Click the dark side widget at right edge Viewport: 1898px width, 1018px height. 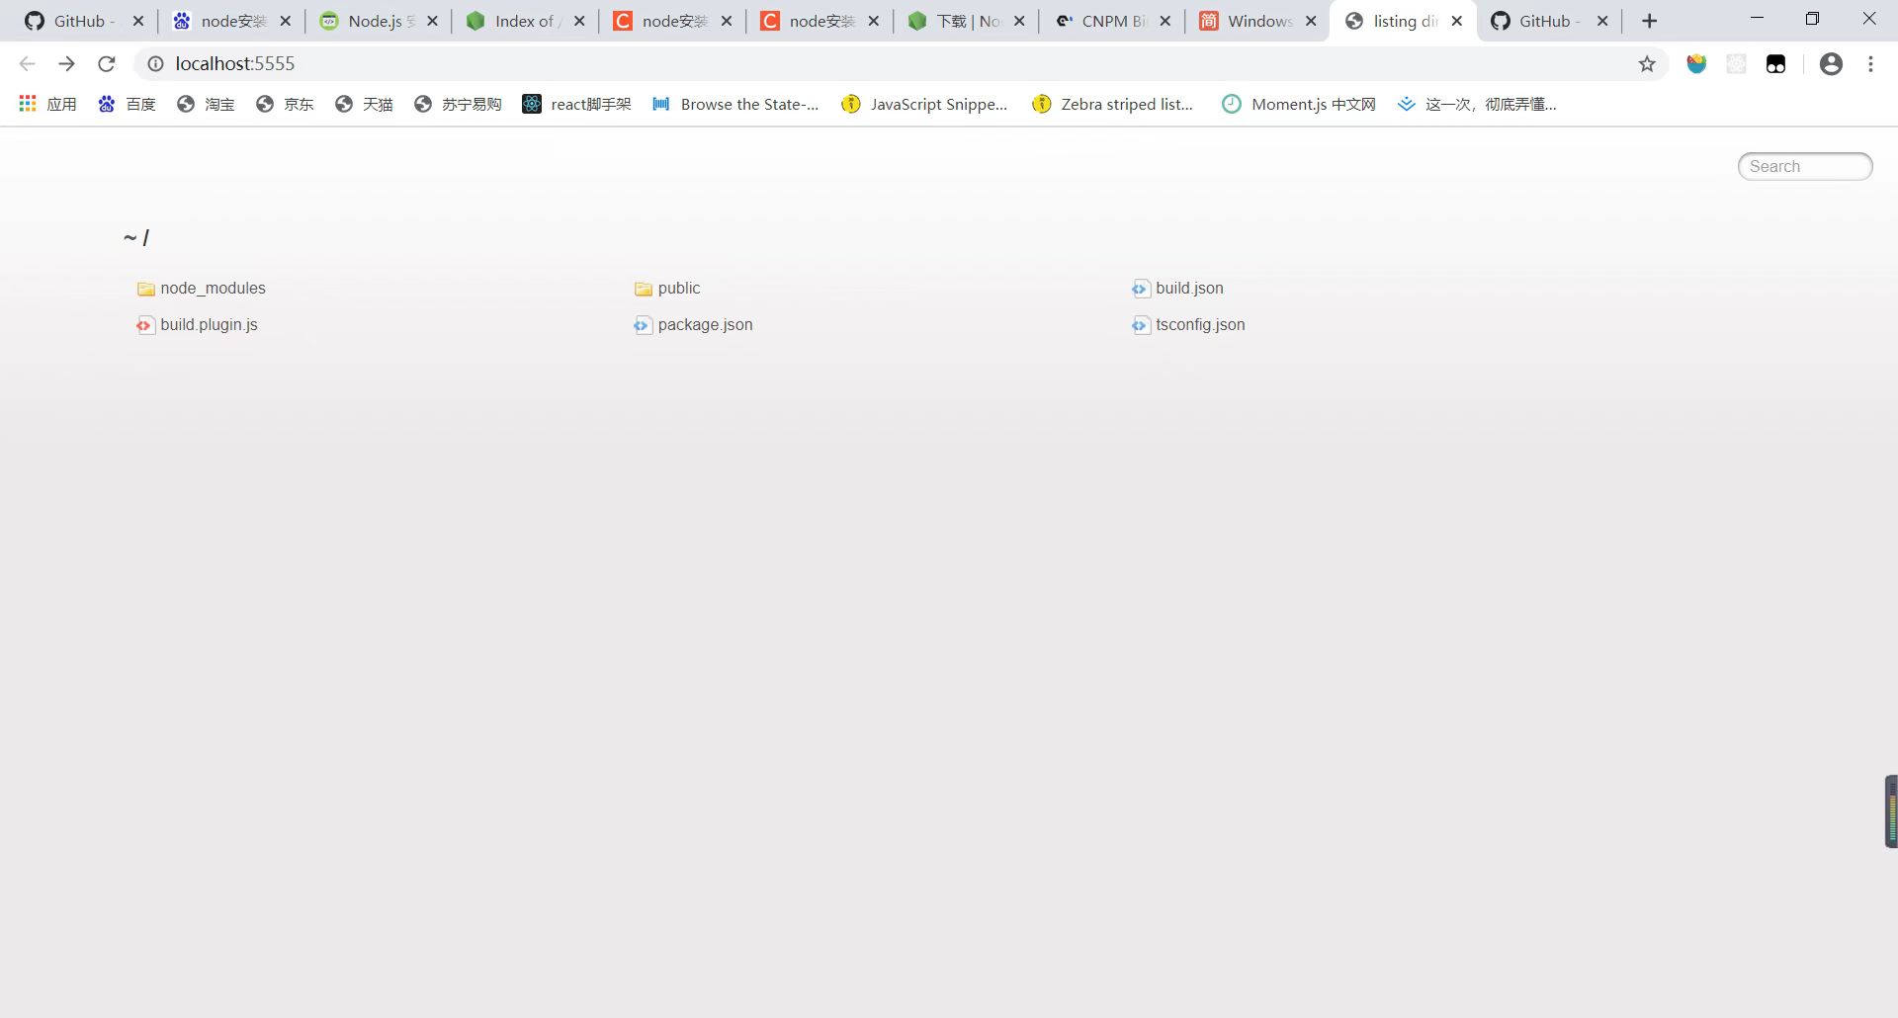point(1891,811)
